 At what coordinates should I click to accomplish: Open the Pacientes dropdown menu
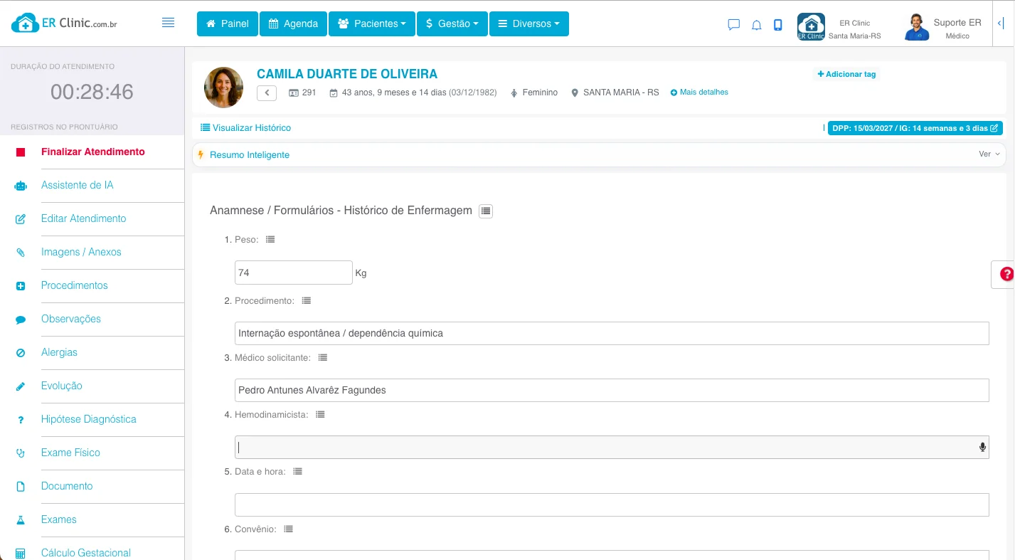point(372,23)
